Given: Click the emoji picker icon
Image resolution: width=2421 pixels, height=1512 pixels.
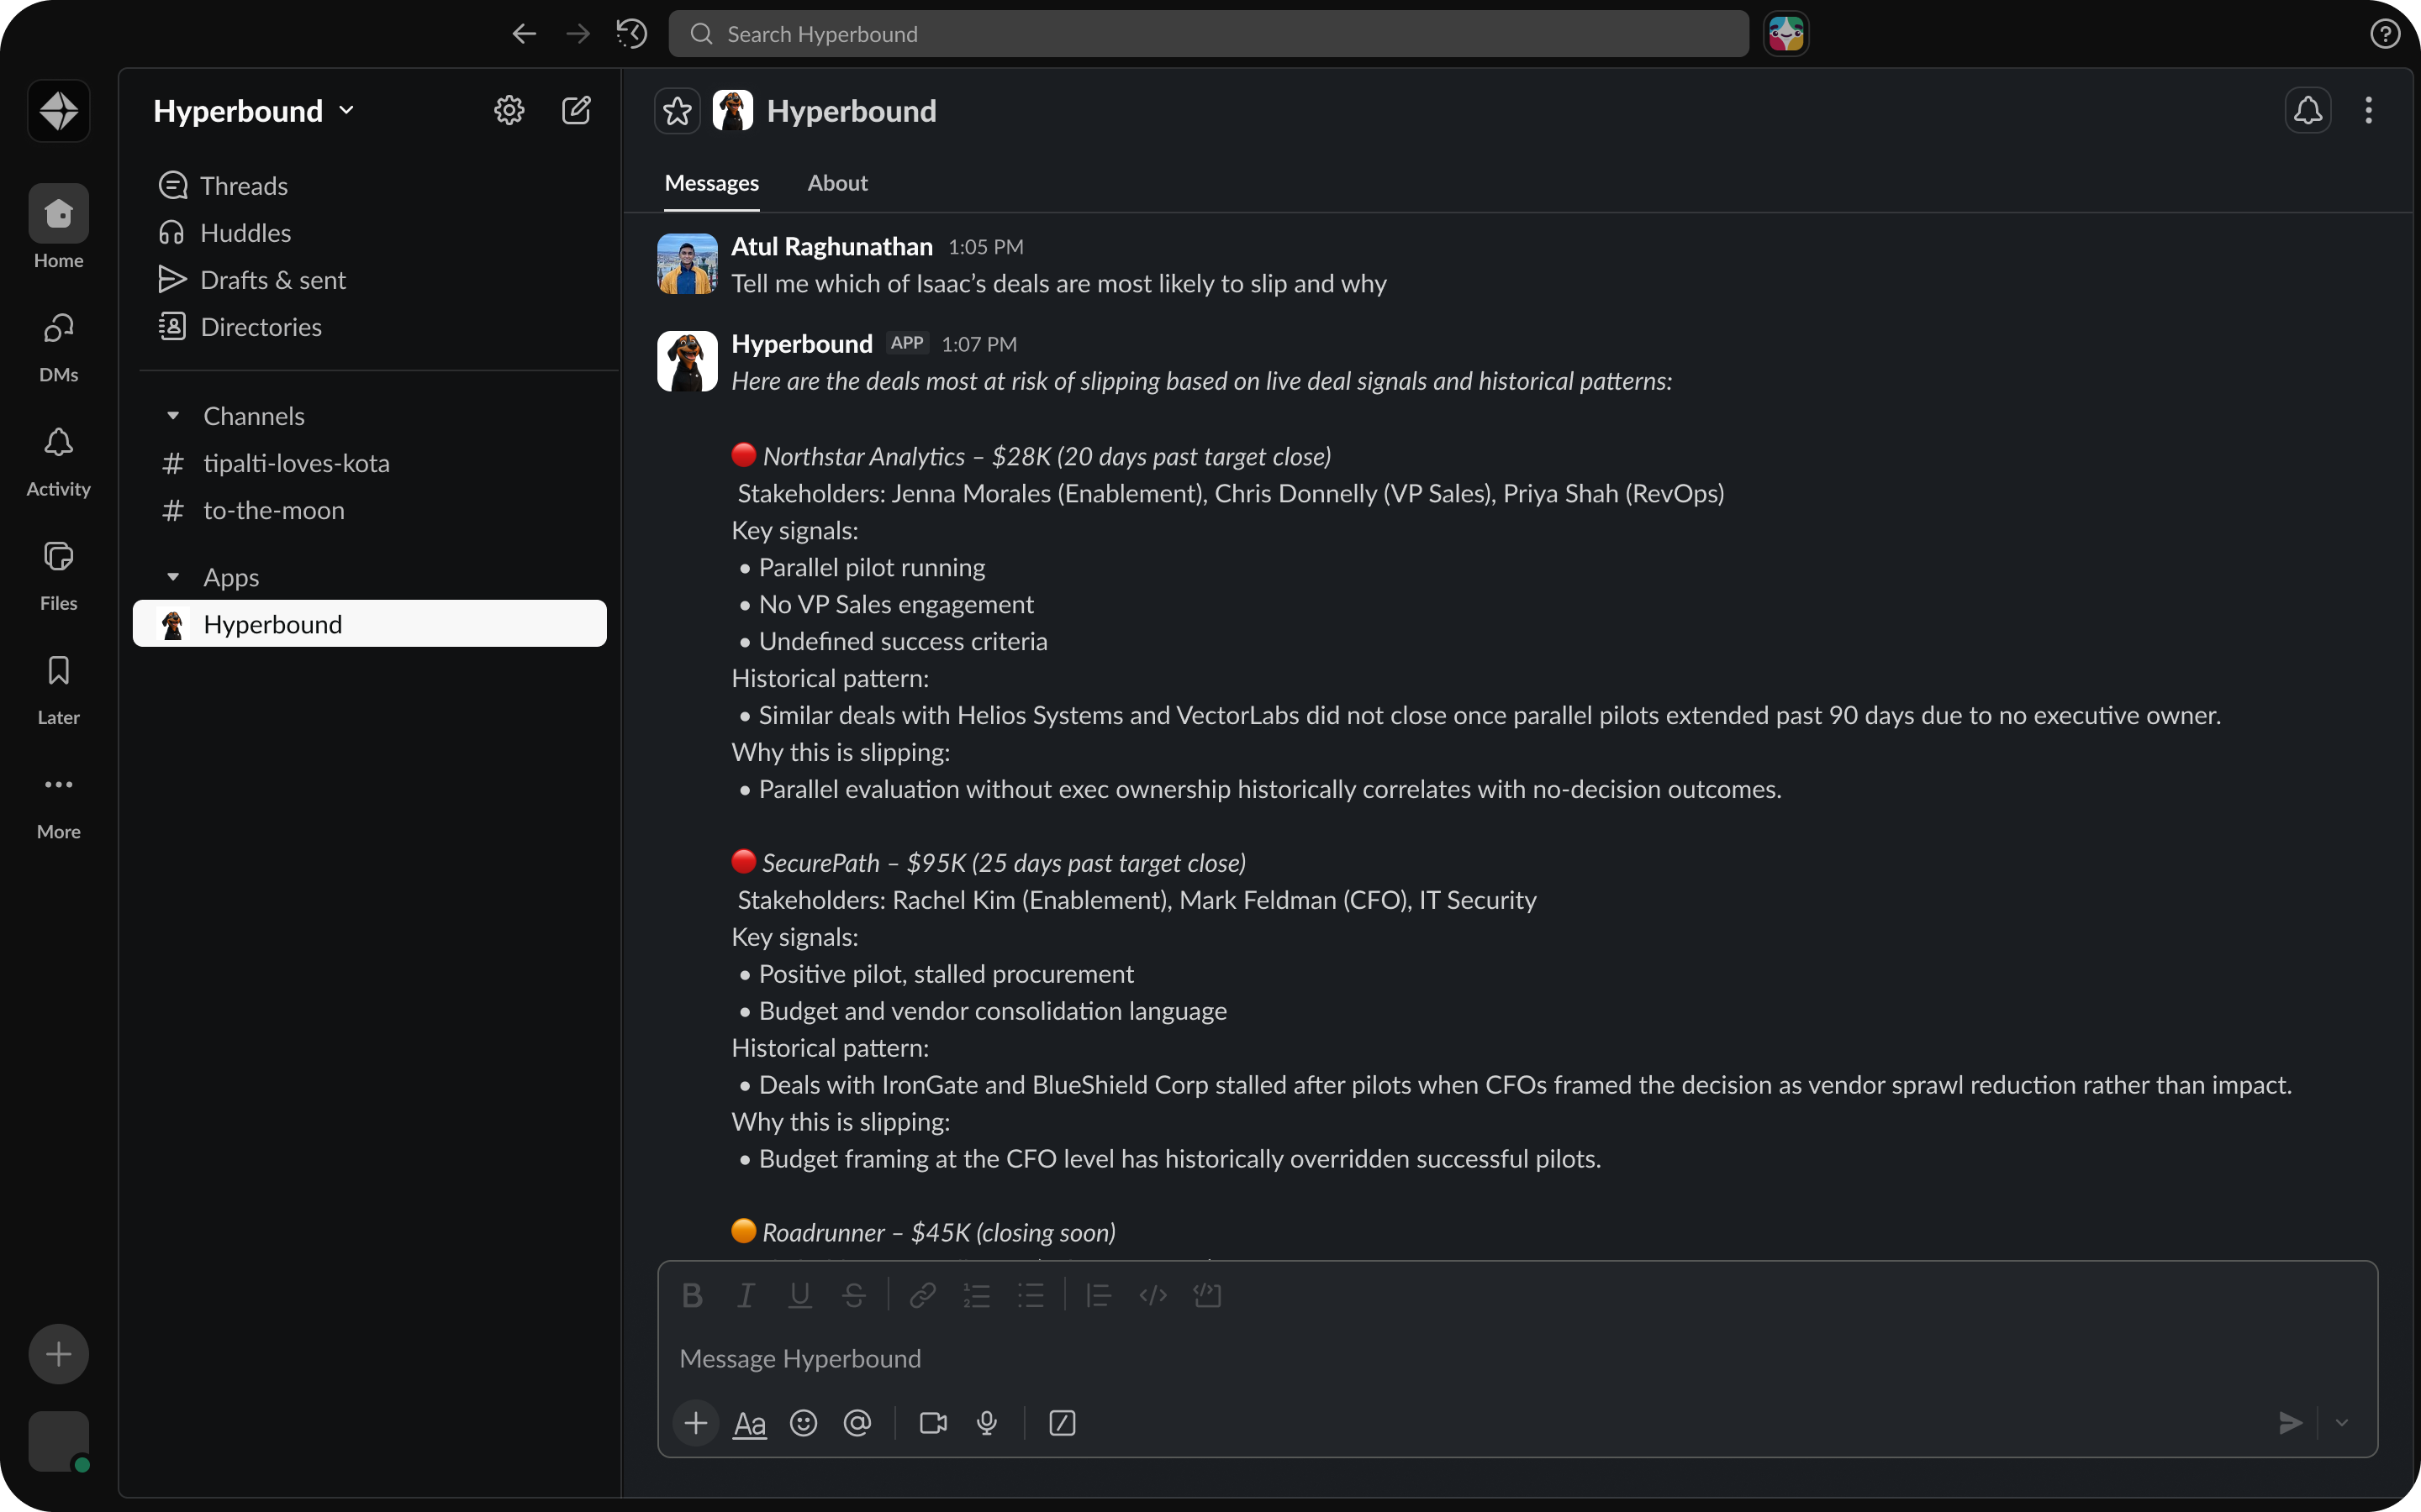Looking at the screenshot, I should pos(804,1423).
